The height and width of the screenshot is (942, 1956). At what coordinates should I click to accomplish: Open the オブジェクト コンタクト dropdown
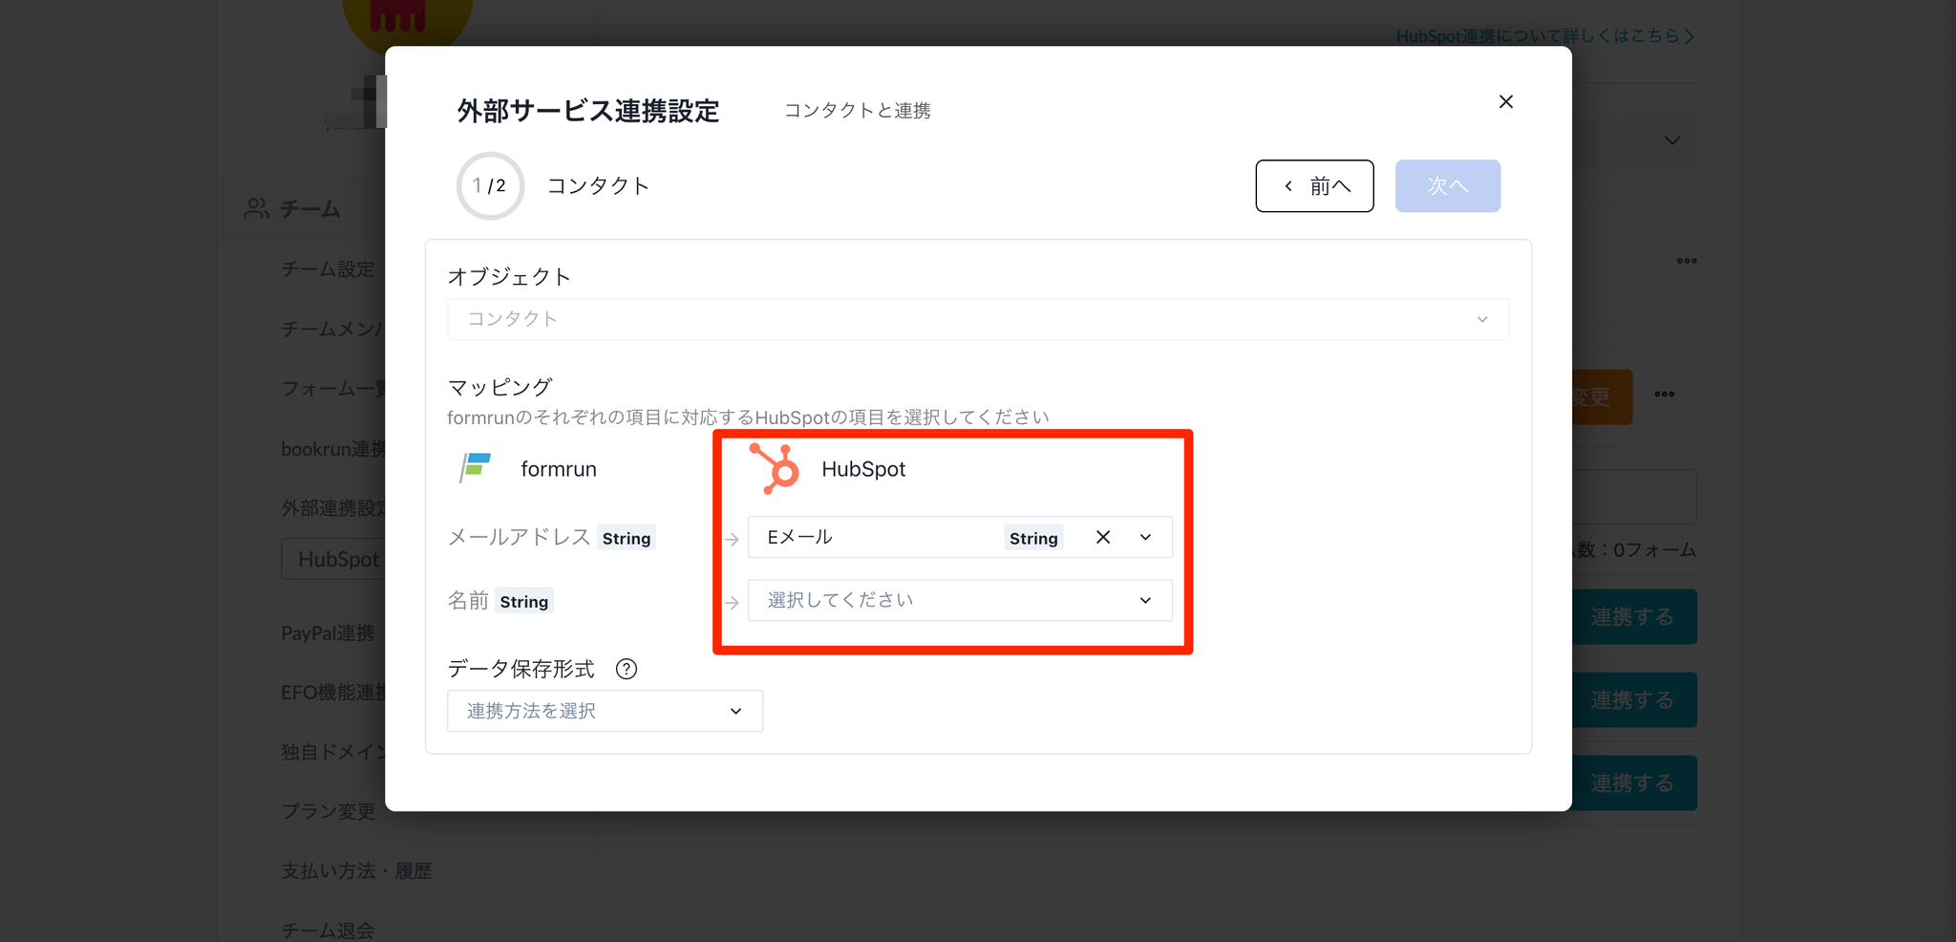[x=978, y=319]
